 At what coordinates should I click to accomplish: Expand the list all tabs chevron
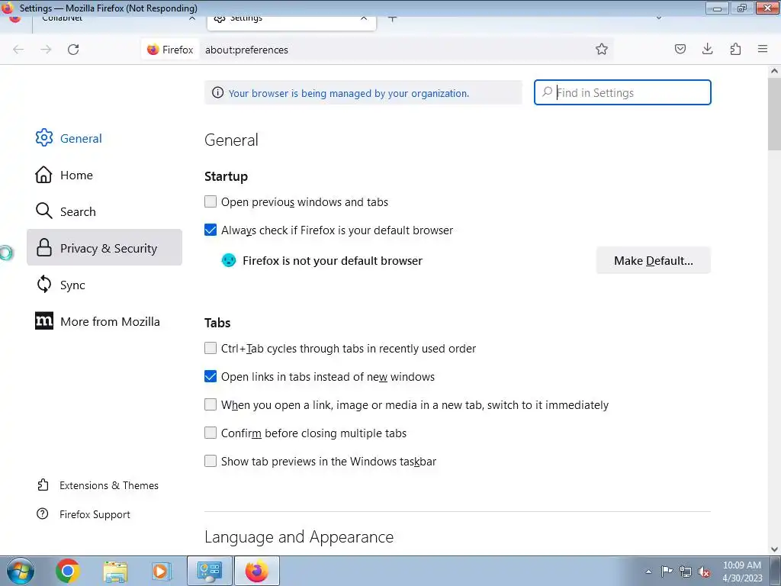pyautogui.click(x=658, y=18)
